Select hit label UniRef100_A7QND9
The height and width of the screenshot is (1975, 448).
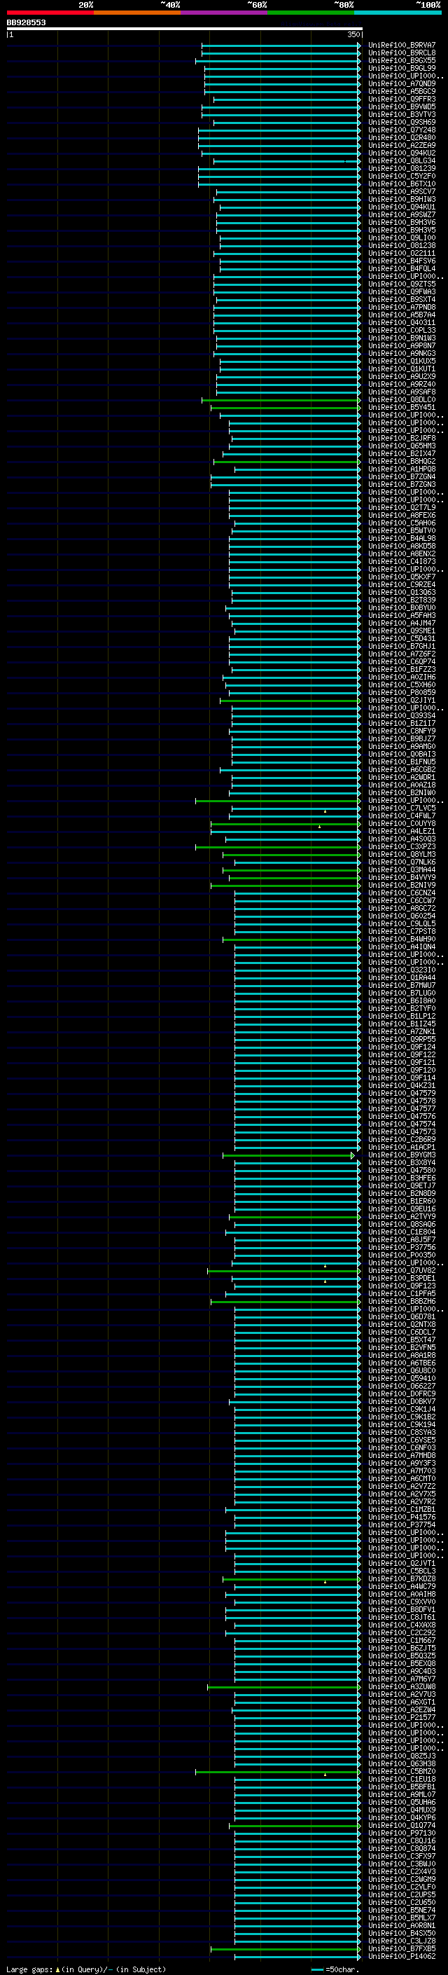point(402,83)
